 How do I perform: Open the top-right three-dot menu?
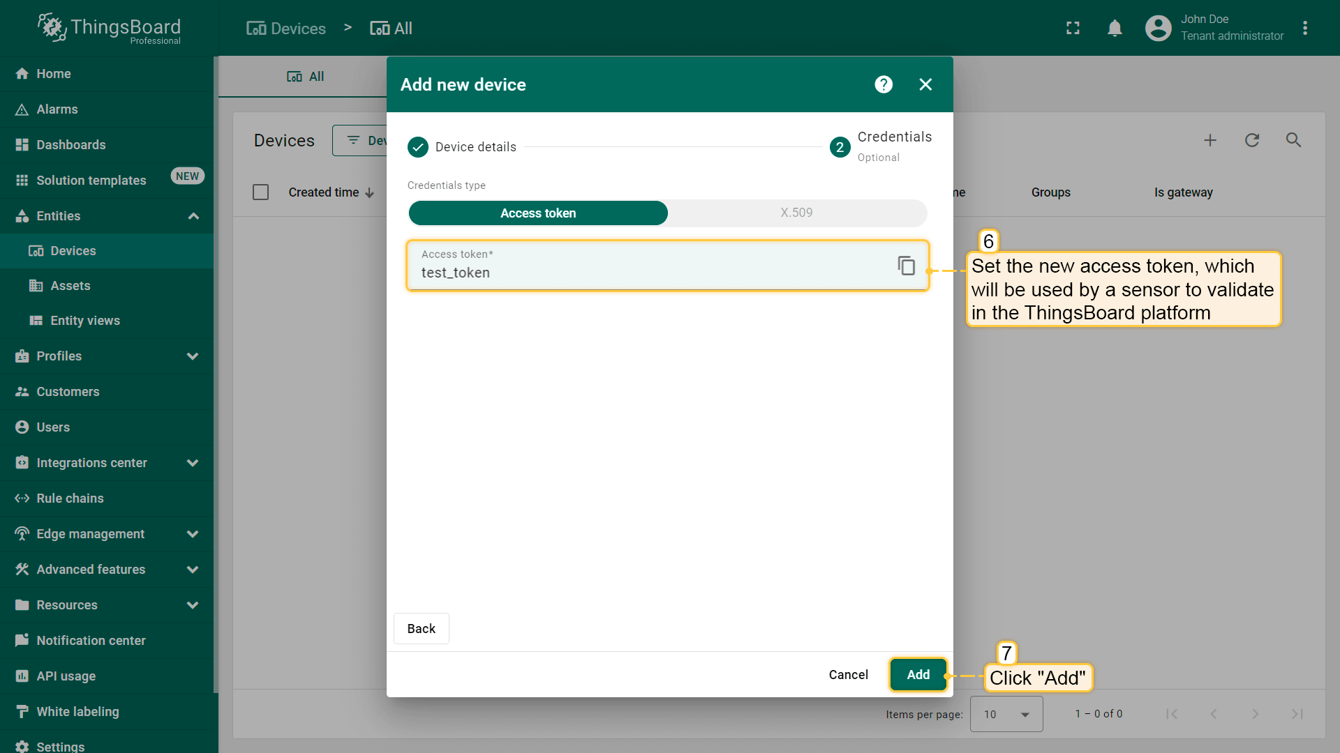tap(1305, 29)
